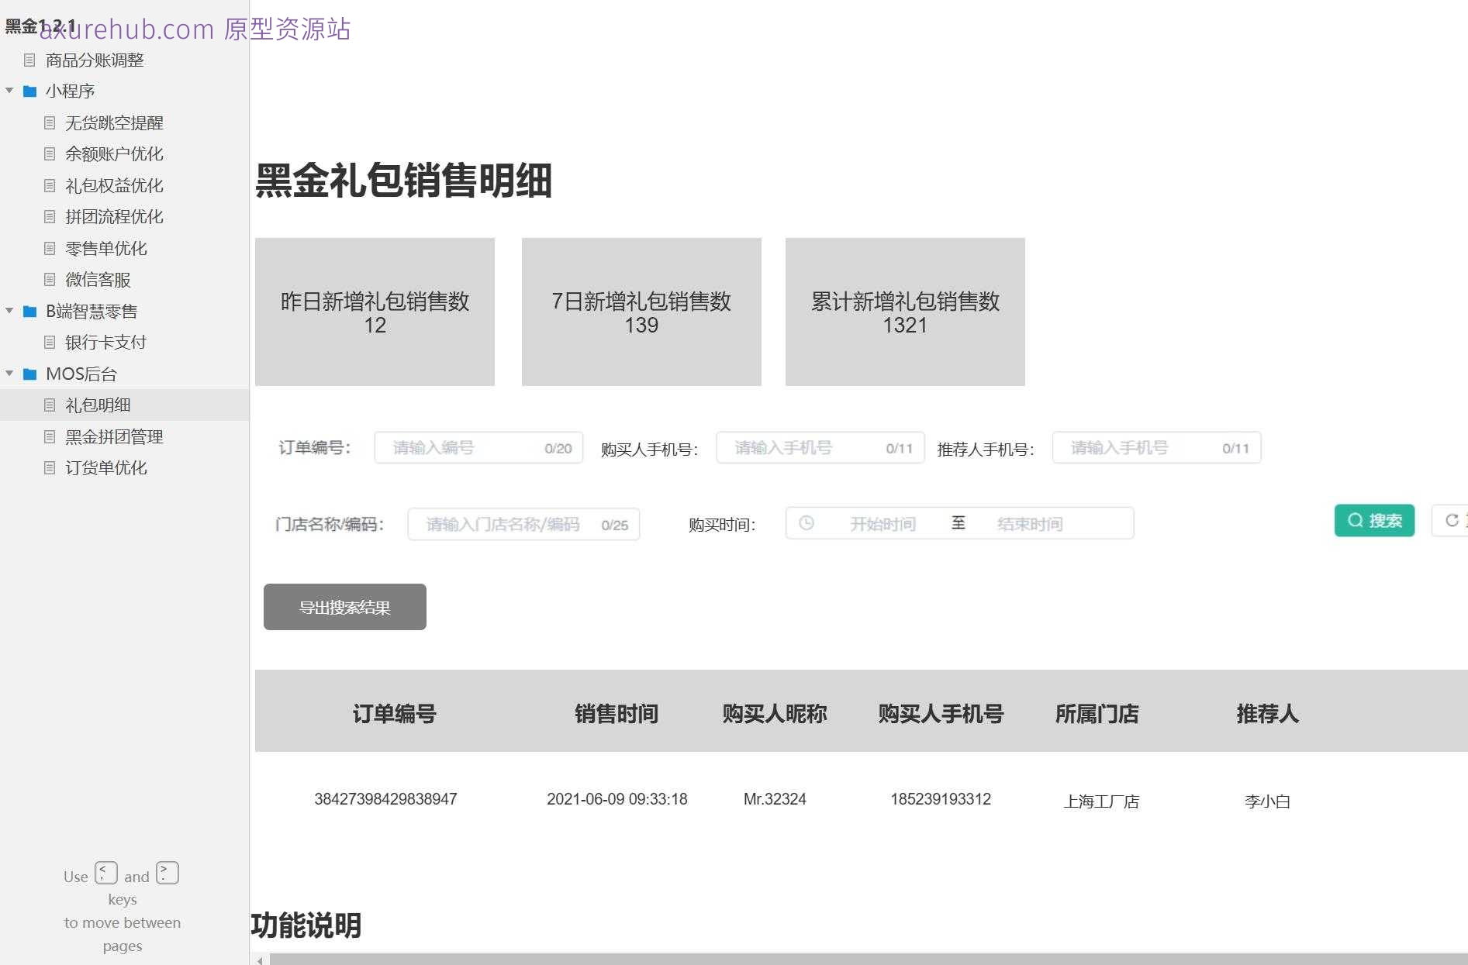Screen dimensions: 1468x965
Task: Click the horizontal scrollbar at page bottom
Action: coord(853,960)
